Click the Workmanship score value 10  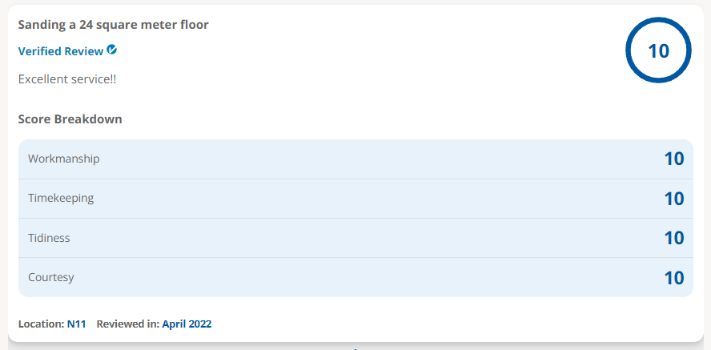point(674,159)
